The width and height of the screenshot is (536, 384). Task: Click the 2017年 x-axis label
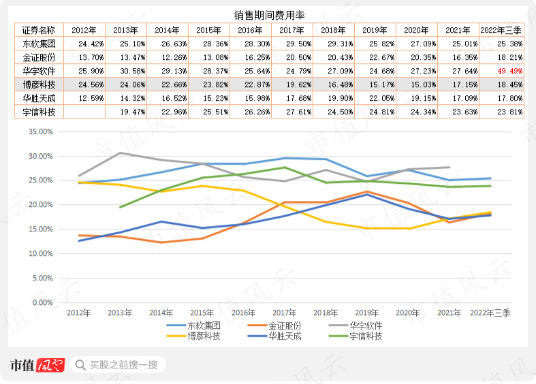click(x=285, y=313)
